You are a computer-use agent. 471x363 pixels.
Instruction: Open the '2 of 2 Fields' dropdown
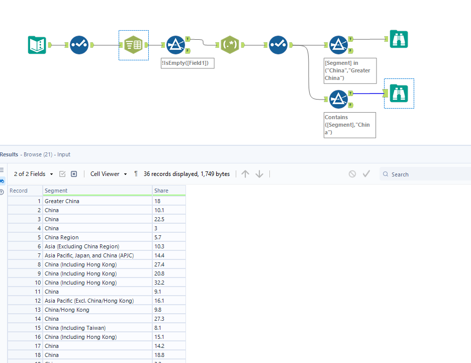(33, 173)
